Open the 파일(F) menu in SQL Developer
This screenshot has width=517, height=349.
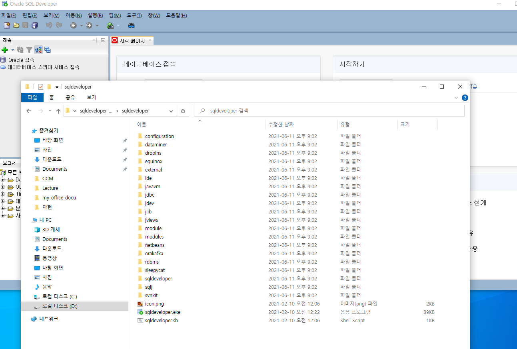point(8,16)
